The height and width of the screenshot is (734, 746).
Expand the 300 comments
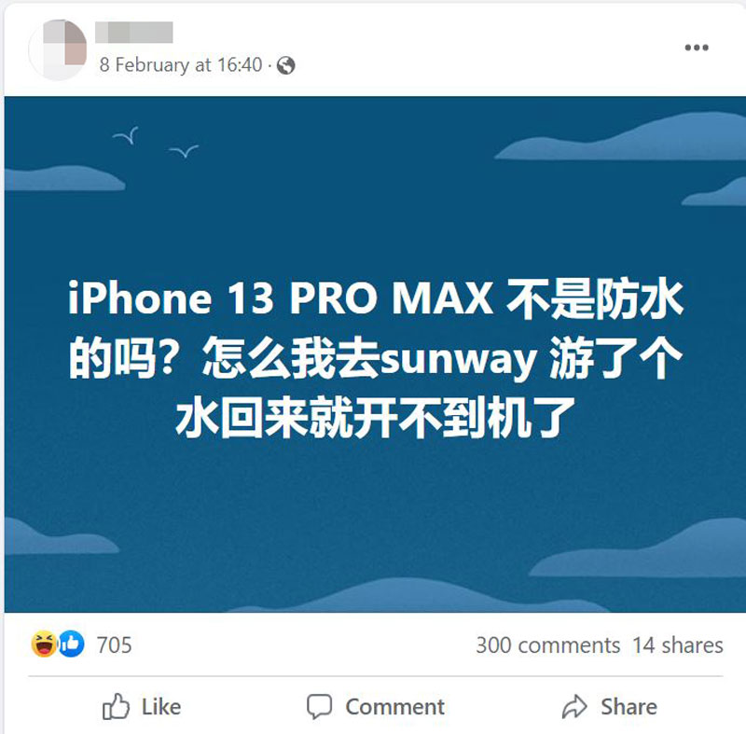point(548,645)
